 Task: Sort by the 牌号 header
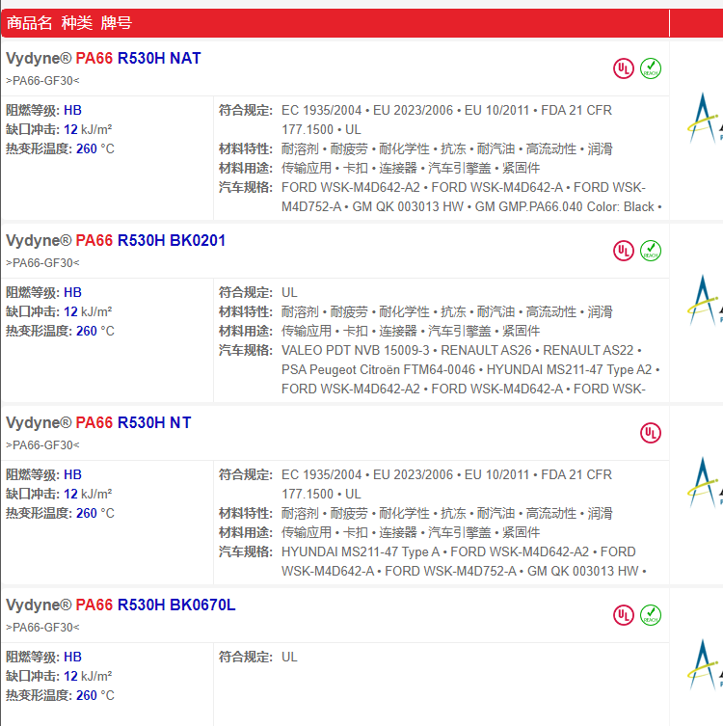[x=117, y=23]
